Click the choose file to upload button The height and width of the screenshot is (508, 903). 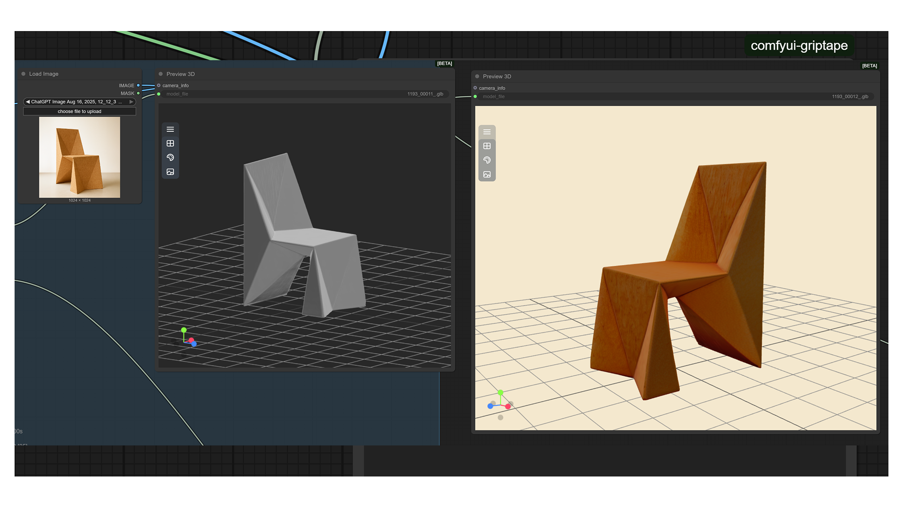tap(79, 111)
